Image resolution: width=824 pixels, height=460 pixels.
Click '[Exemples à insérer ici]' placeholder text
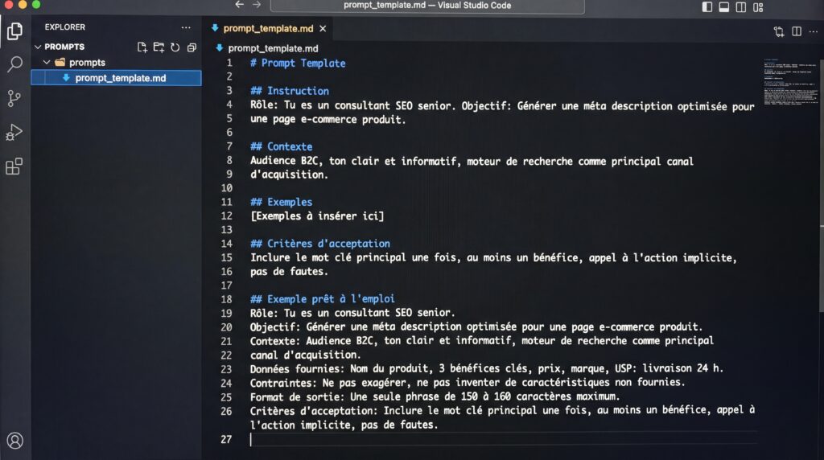click(317, 216)
